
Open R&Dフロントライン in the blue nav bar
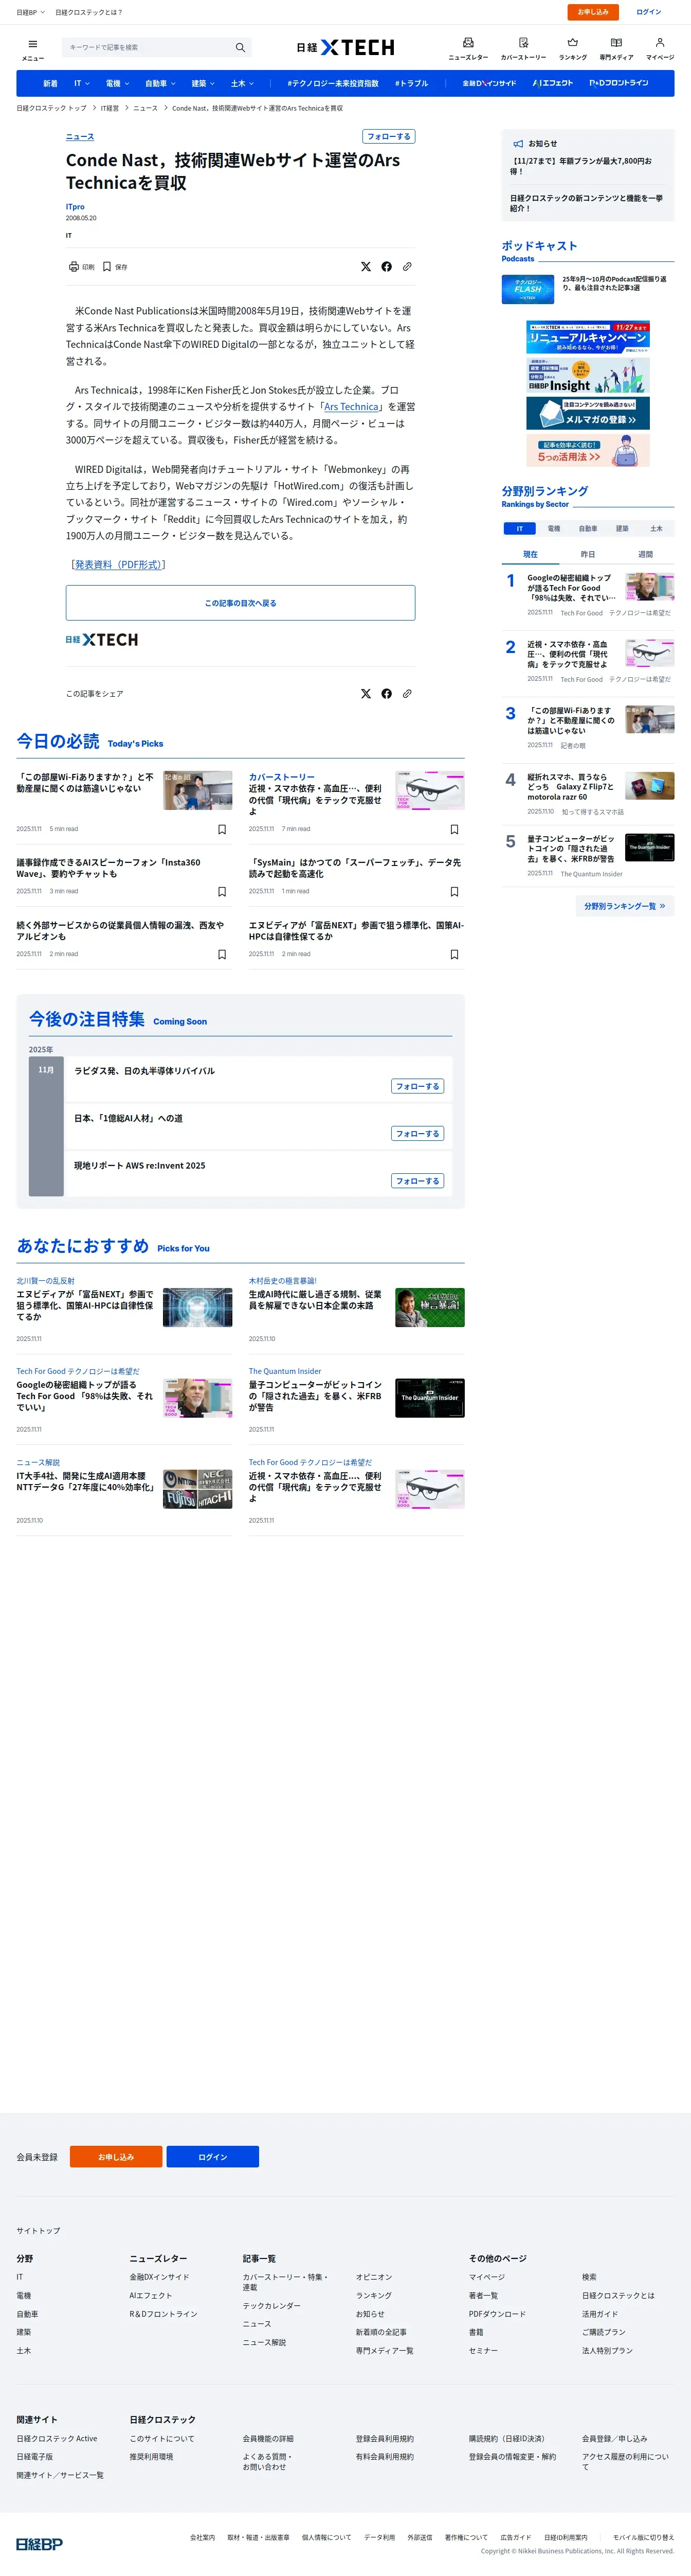pyautogui.click(x=619, y=83)
